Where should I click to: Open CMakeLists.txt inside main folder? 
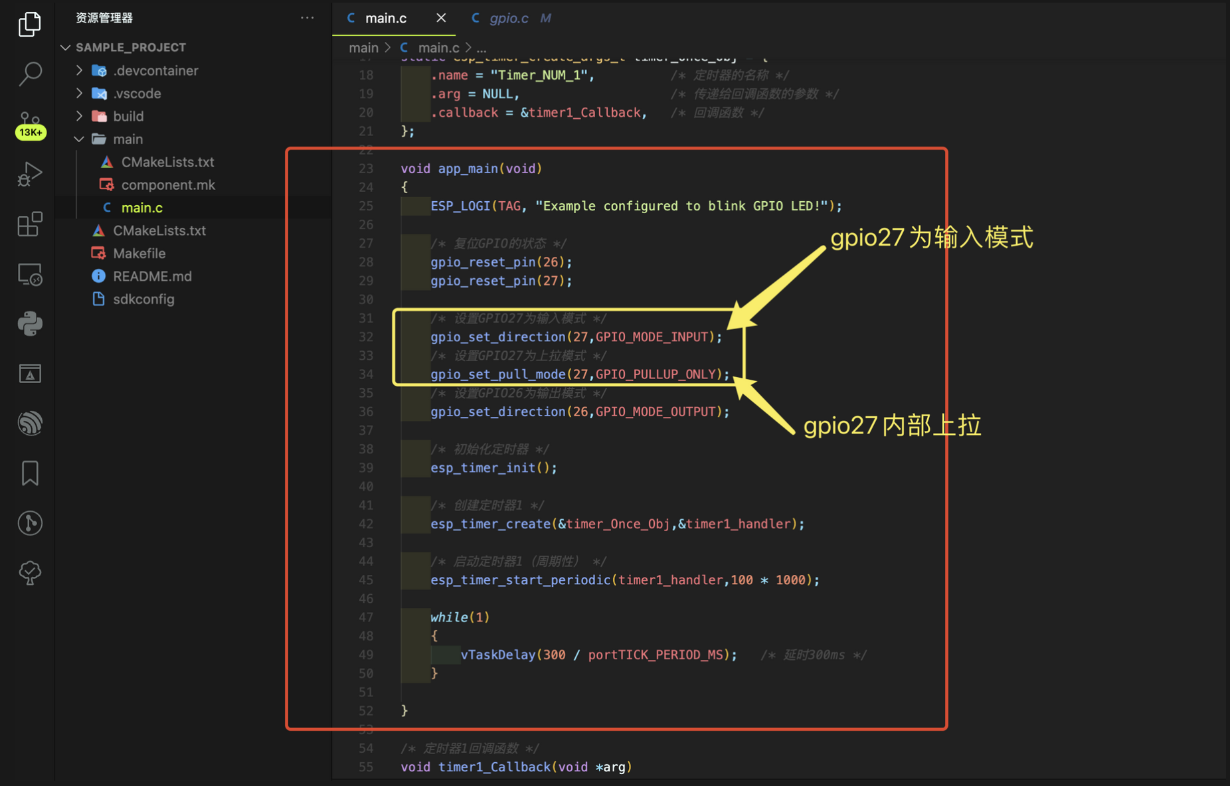click(167, 162)
